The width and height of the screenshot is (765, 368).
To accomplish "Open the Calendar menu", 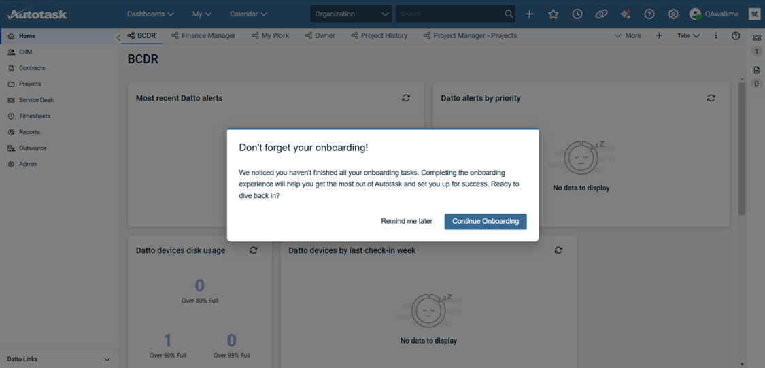I will click(x=248, y=14).
